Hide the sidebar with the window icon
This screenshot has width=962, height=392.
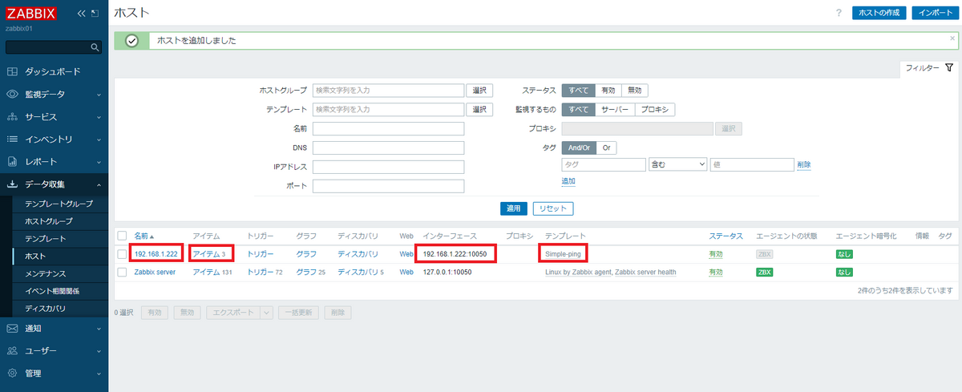pos(95,14)
